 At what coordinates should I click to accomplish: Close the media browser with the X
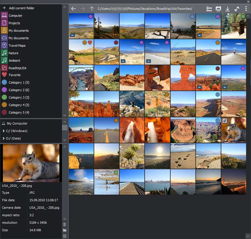[248, 2]
